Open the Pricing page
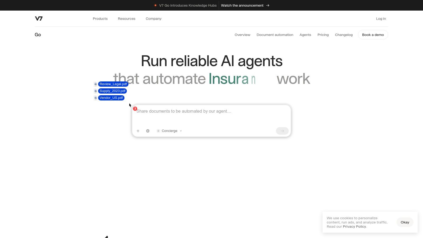The width and height of the screenshot is (423, 238). click(x=323, y=35)
